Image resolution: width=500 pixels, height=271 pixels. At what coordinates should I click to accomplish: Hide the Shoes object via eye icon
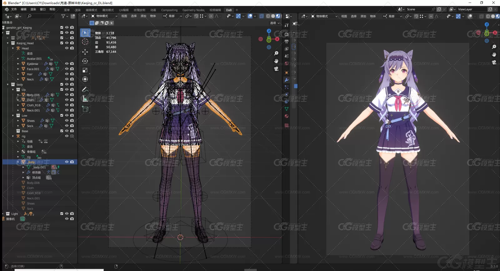[67, 121]
